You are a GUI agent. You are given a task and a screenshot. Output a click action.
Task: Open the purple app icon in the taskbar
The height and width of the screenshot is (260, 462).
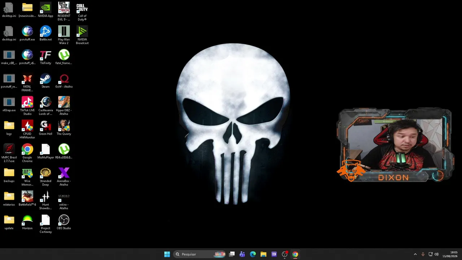pyautogui.click(x=274, y=254)
